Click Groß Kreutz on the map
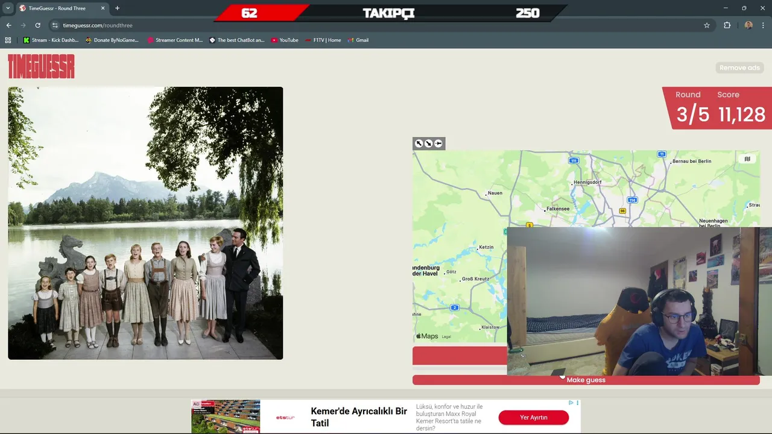The height and width of the screenshot is (434, 772). (x=475, y=279)
